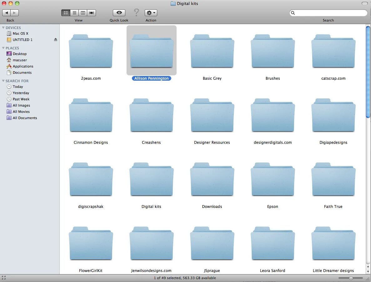
Task: Select the designerdigitals.com folder icon
Action: pos(273,115)
